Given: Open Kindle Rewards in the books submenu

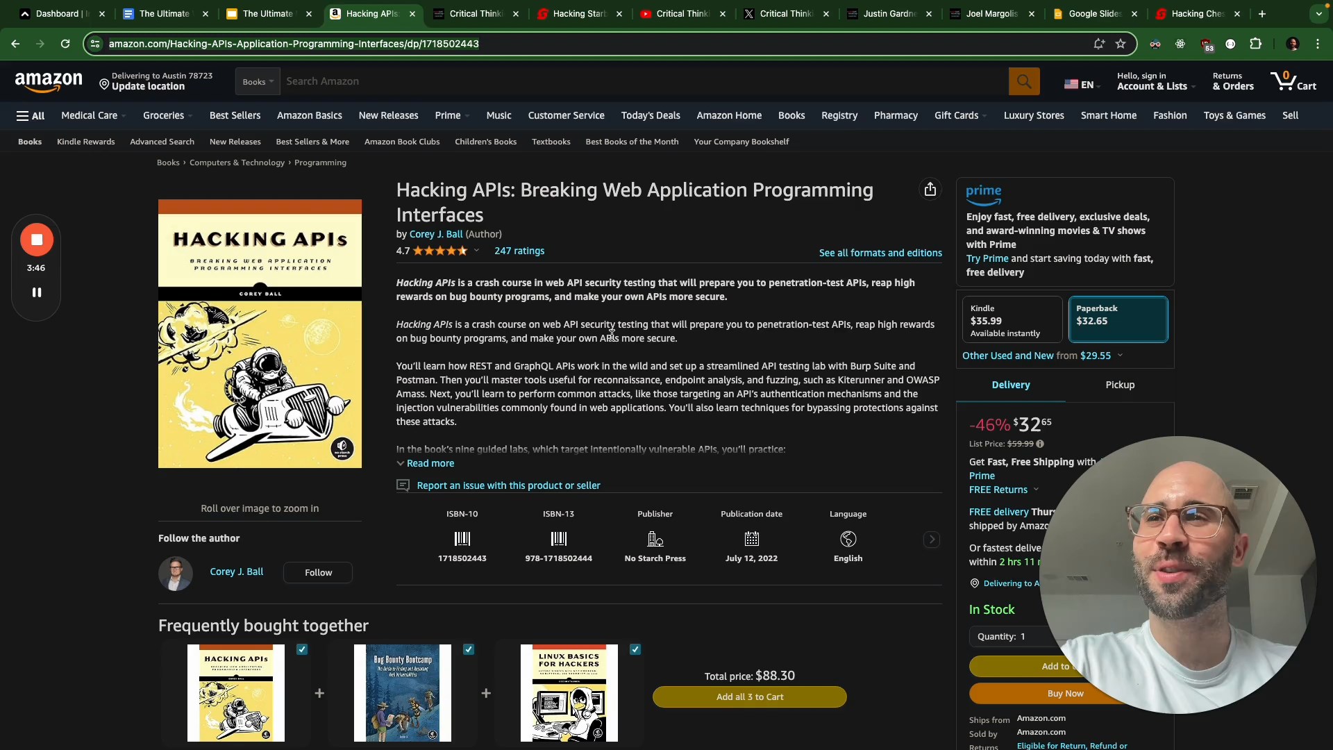Looking at the screenshot, I should click(x=86, y=142).
